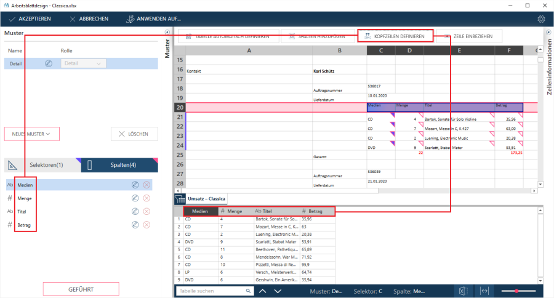This screenshot has width=554, height=298.
Task: Go to previous search result with up arrow
Action: point(263,291)
